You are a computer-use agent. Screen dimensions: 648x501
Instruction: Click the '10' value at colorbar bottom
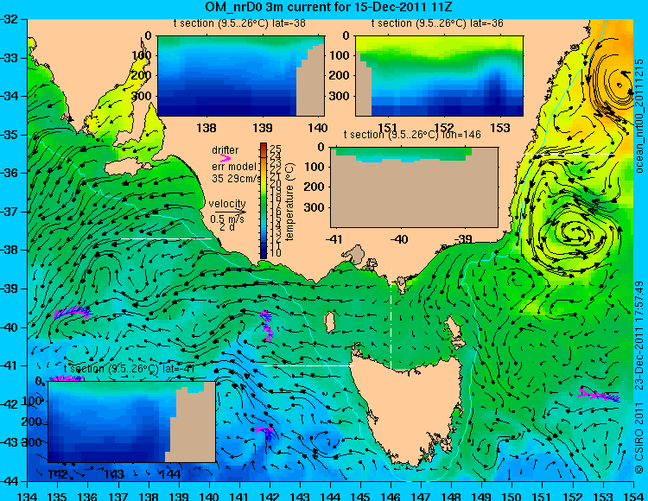pos(276,253)
